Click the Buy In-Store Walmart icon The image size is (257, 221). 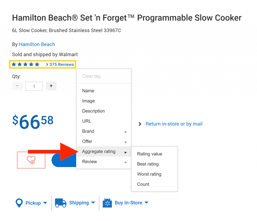coord(107,203)
